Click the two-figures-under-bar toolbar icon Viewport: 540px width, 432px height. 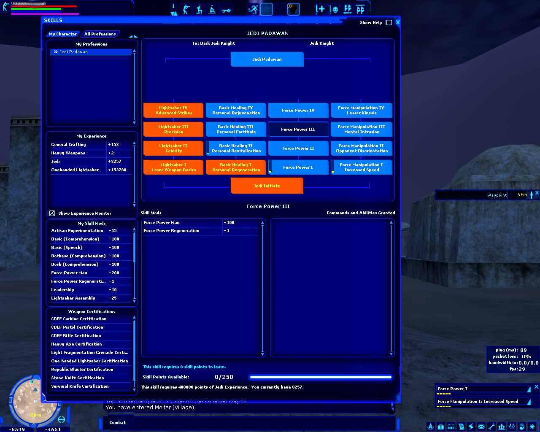pyautogui.click(x=361, y=9)
